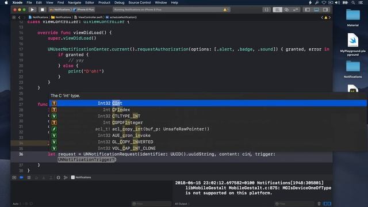368x207 pixels.
Task: Pause program execution
Action: point(29,178)
